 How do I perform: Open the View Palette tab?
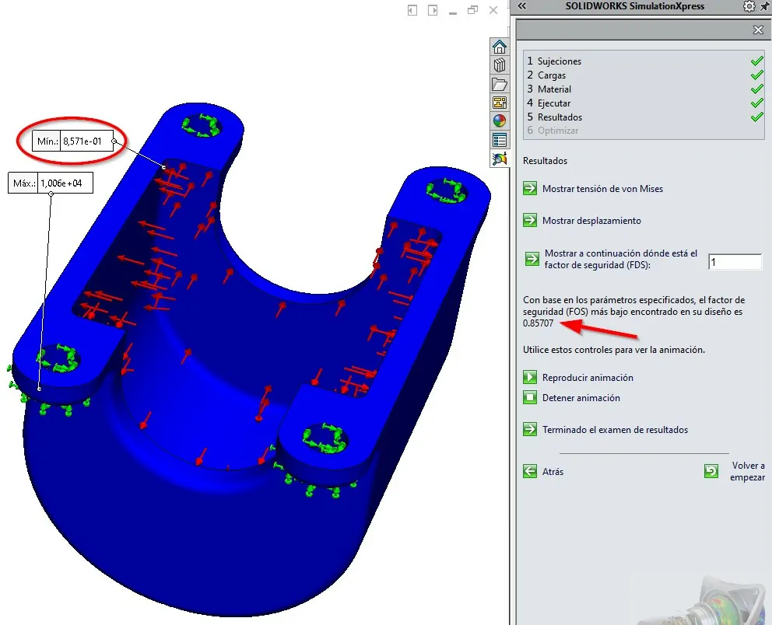(500, 103)
